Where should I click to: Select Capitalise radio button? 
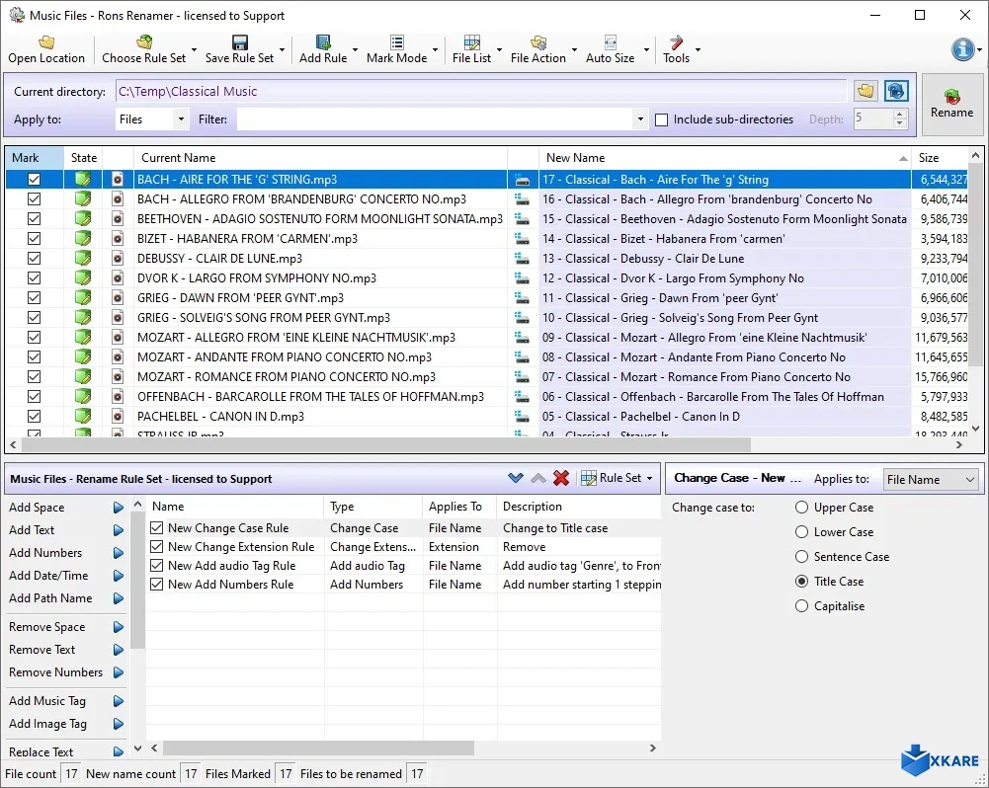(x=801, y=606)
